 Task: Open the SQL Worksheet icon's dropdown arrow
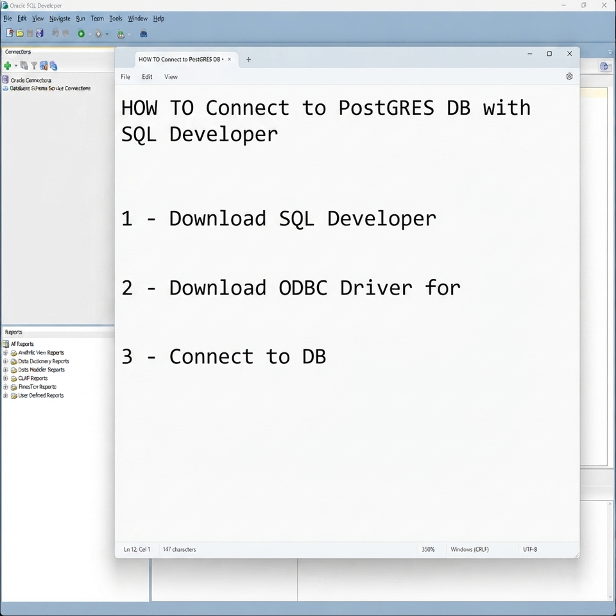(x=129, y=34)
